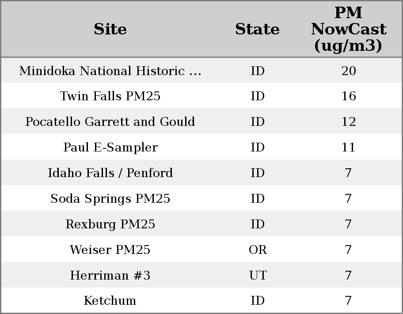Select the Rexburg PM25 site name
The image size is (403, 314).
tap(110, 224)
